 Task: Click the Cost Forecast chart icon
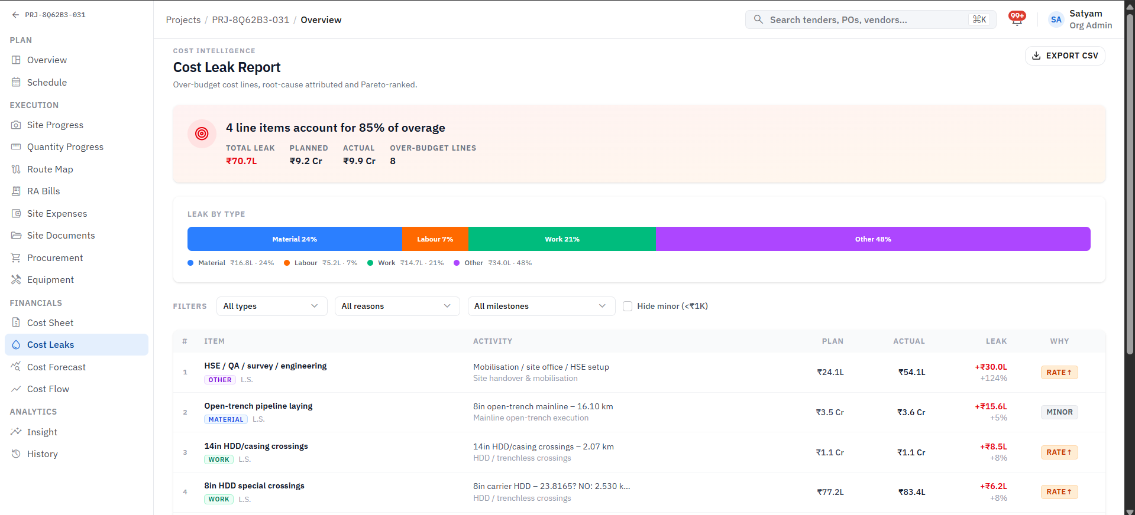coord(16,367)
